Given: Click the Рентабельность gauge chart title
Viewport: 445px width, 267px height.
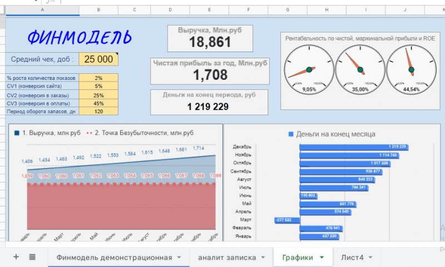Looking at the screenshot, I should (x=360, y=38).
